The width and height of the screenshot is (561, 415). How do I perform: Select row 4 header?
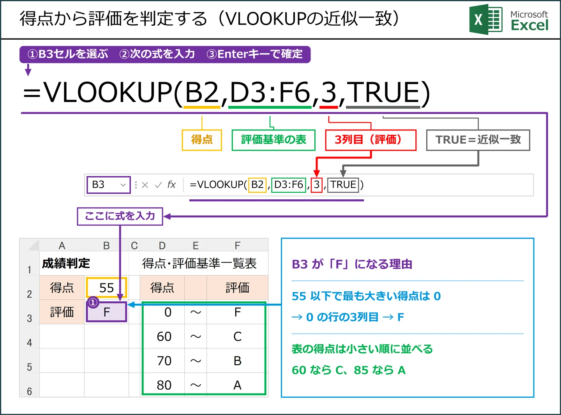coord(30,336)
